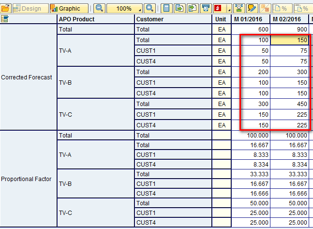Click the open folder icon in toolbar

[x=5, y=8]
